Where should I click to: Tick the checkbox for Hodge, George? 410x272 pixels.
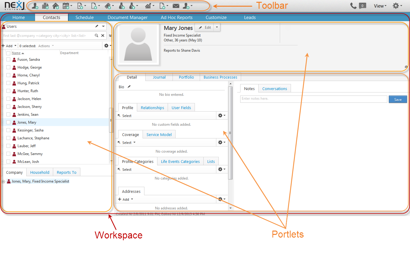[8, 67]
